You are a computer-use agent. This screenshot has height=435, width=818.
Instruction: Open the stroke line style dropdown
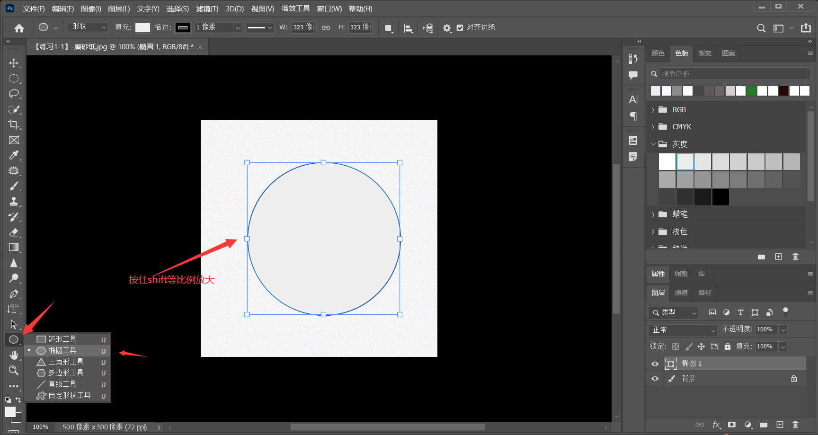coord(260,27)
